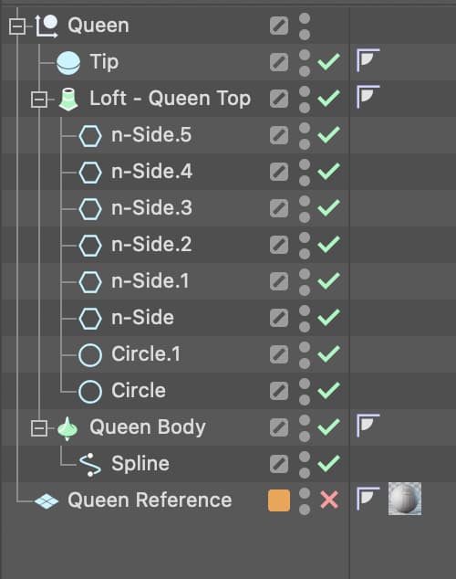
Task: Click the Spline object icon
Action: (x=90, y=465)
